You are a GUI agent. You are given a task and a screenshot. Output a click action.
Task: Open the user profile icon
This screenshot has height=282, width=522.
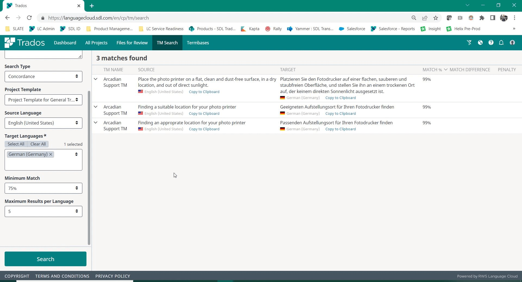click(512, 43)
